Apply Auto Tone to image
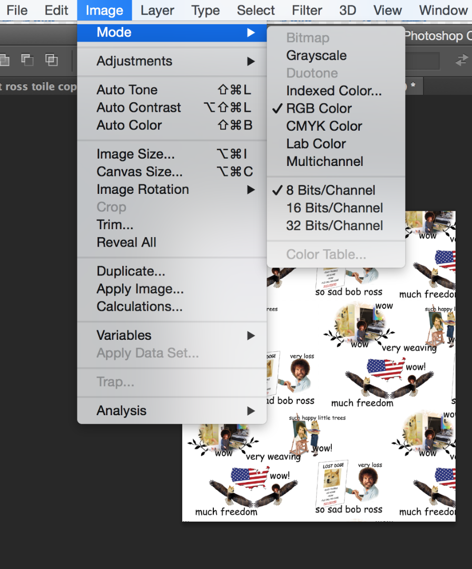The image size is (472, 569). [172, 90]
